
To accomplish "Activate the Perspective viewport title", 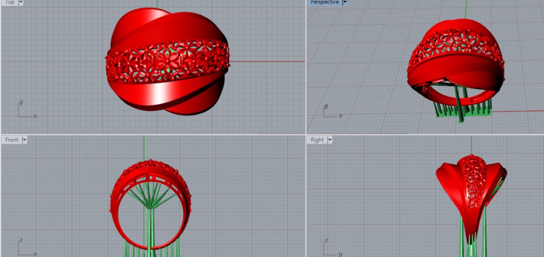I will click(x=324, y=2).
